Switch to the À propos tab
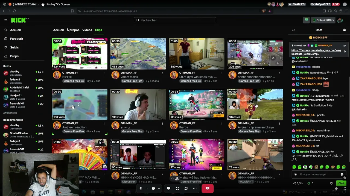The width and height of the screenshot is (350, 196). coord(73,30)
